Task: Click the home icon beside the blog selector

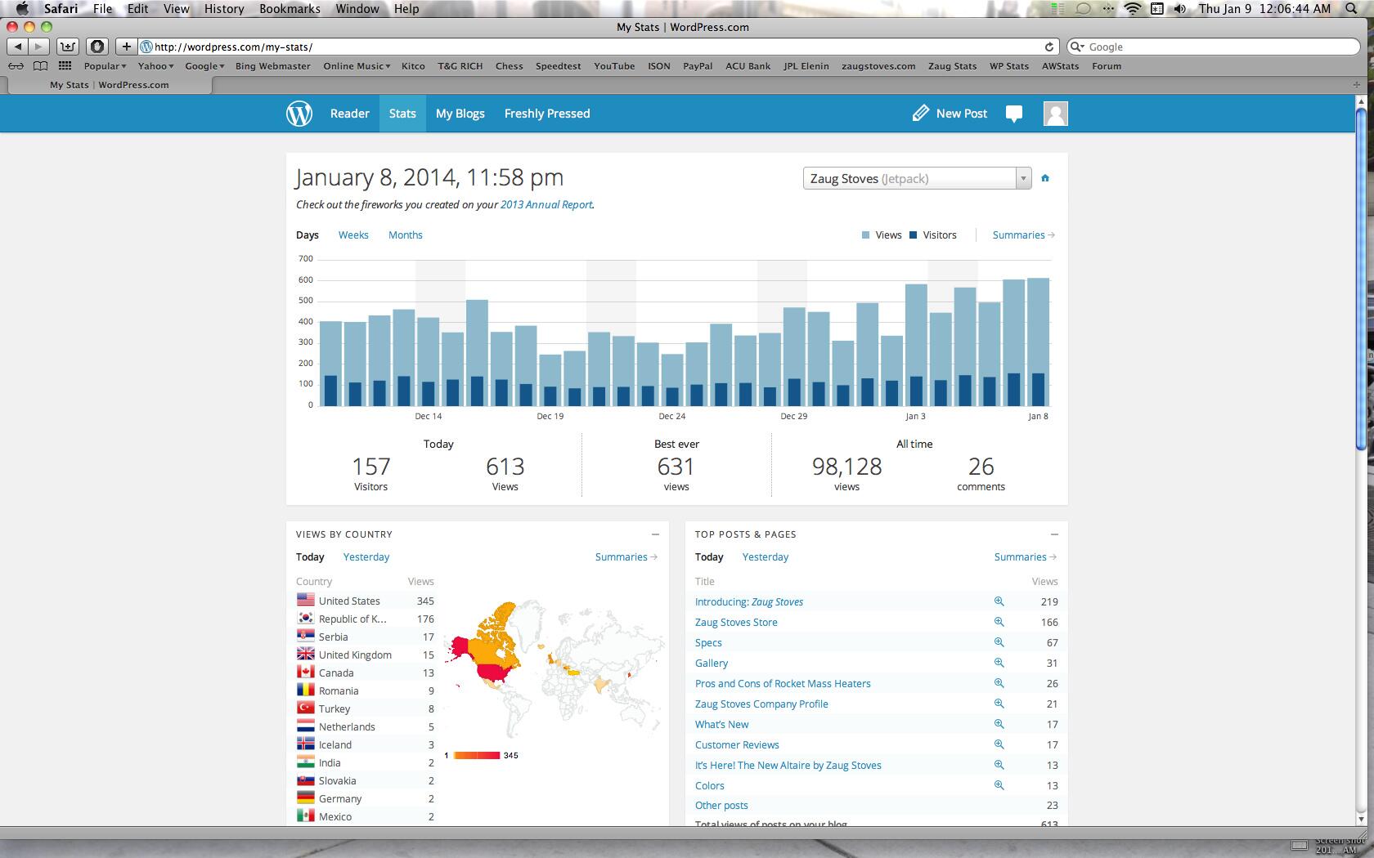Action: point(1045,178)
